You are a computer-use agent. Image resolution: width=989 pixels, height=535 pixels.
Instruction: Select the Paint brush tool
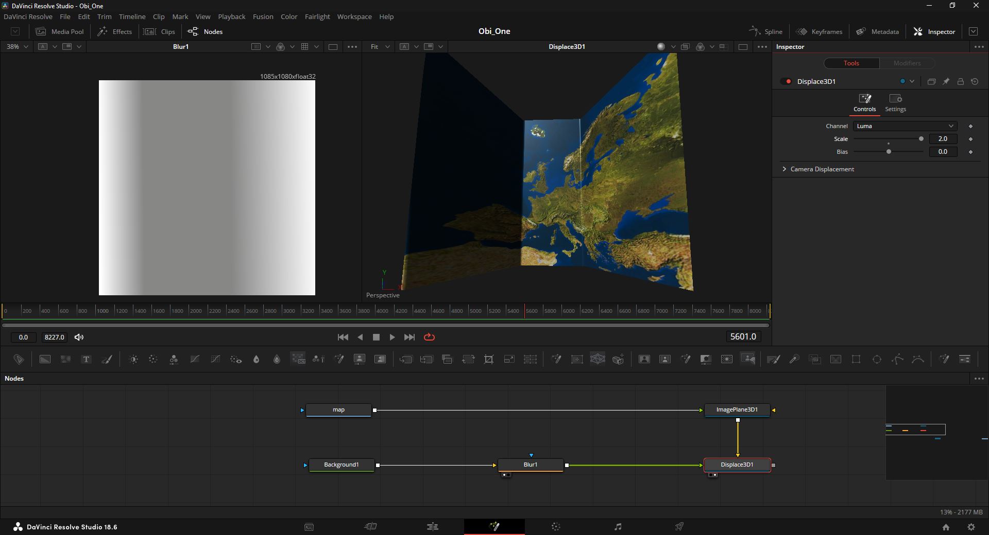coord(107,359)
